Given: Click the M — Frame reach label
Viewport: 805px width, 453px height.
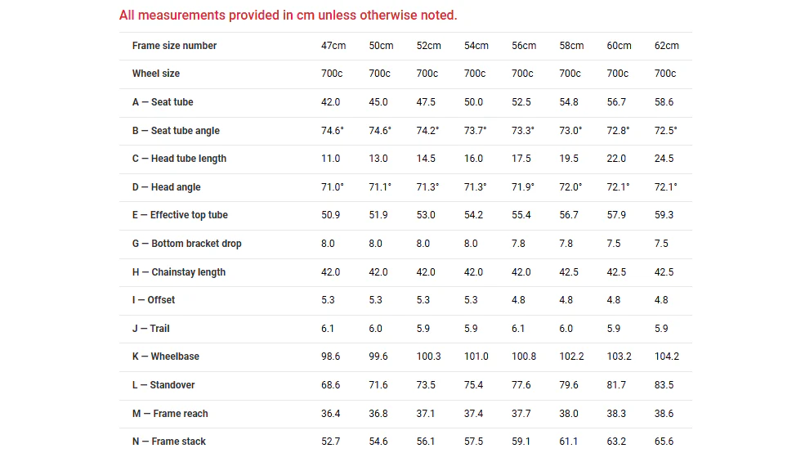Looking at the screenshot, I should coord(170,414).
